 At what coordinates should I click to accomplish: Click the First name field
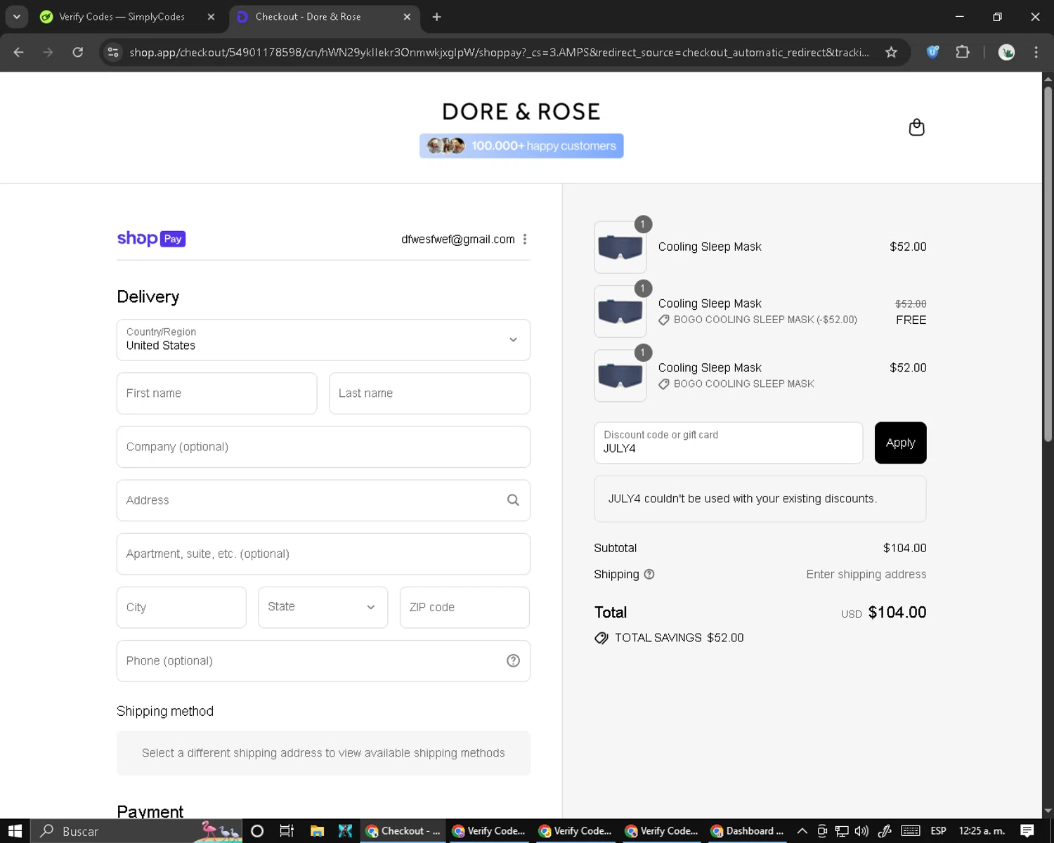pos(216,393)
